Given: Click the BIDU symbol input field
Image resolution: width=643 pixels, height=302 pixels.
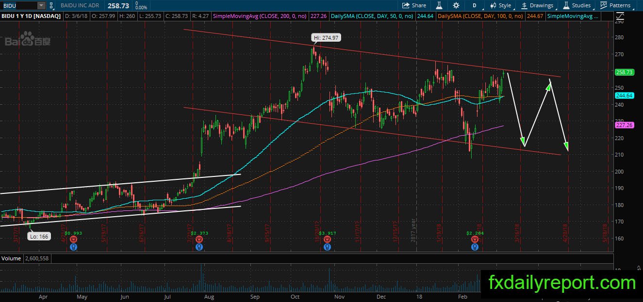Looking at the screenshot, I should click(18, 5).
